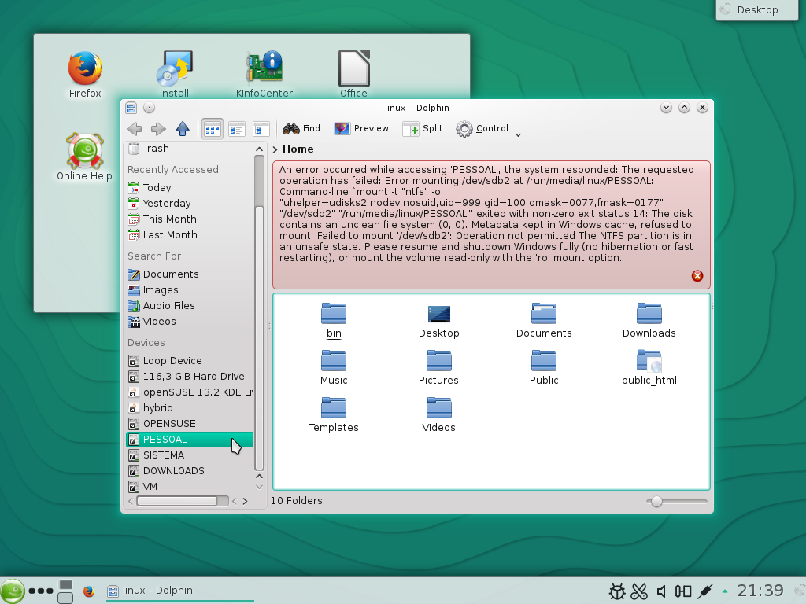Select the public_html folder
Viewport: 806px width, 604px height.
coord(649,368)
